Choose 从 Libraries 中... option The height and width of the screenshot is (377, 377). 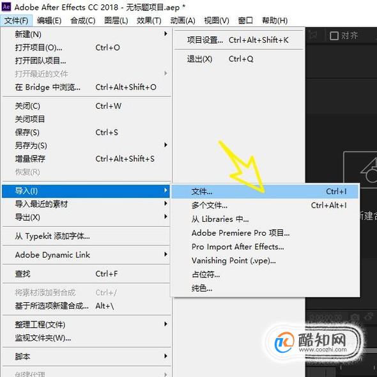(x=265, y=219)
